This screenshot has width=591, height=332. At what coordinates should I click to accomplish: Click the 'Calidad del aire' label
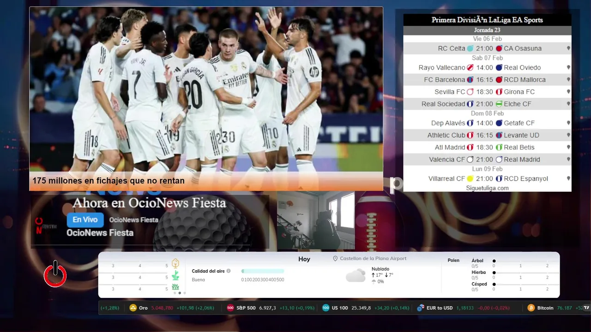click(208, 271)
